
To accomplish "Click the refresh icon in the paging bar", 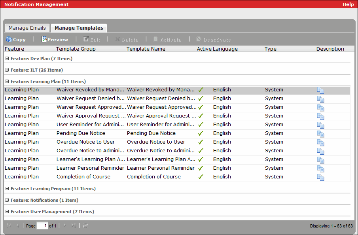I will [85, 226].
